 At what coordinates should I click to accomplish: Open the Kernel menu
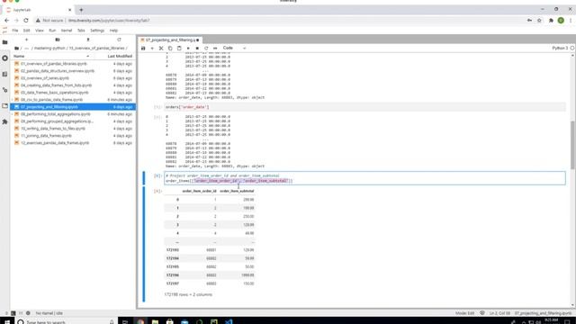(67, 31)
